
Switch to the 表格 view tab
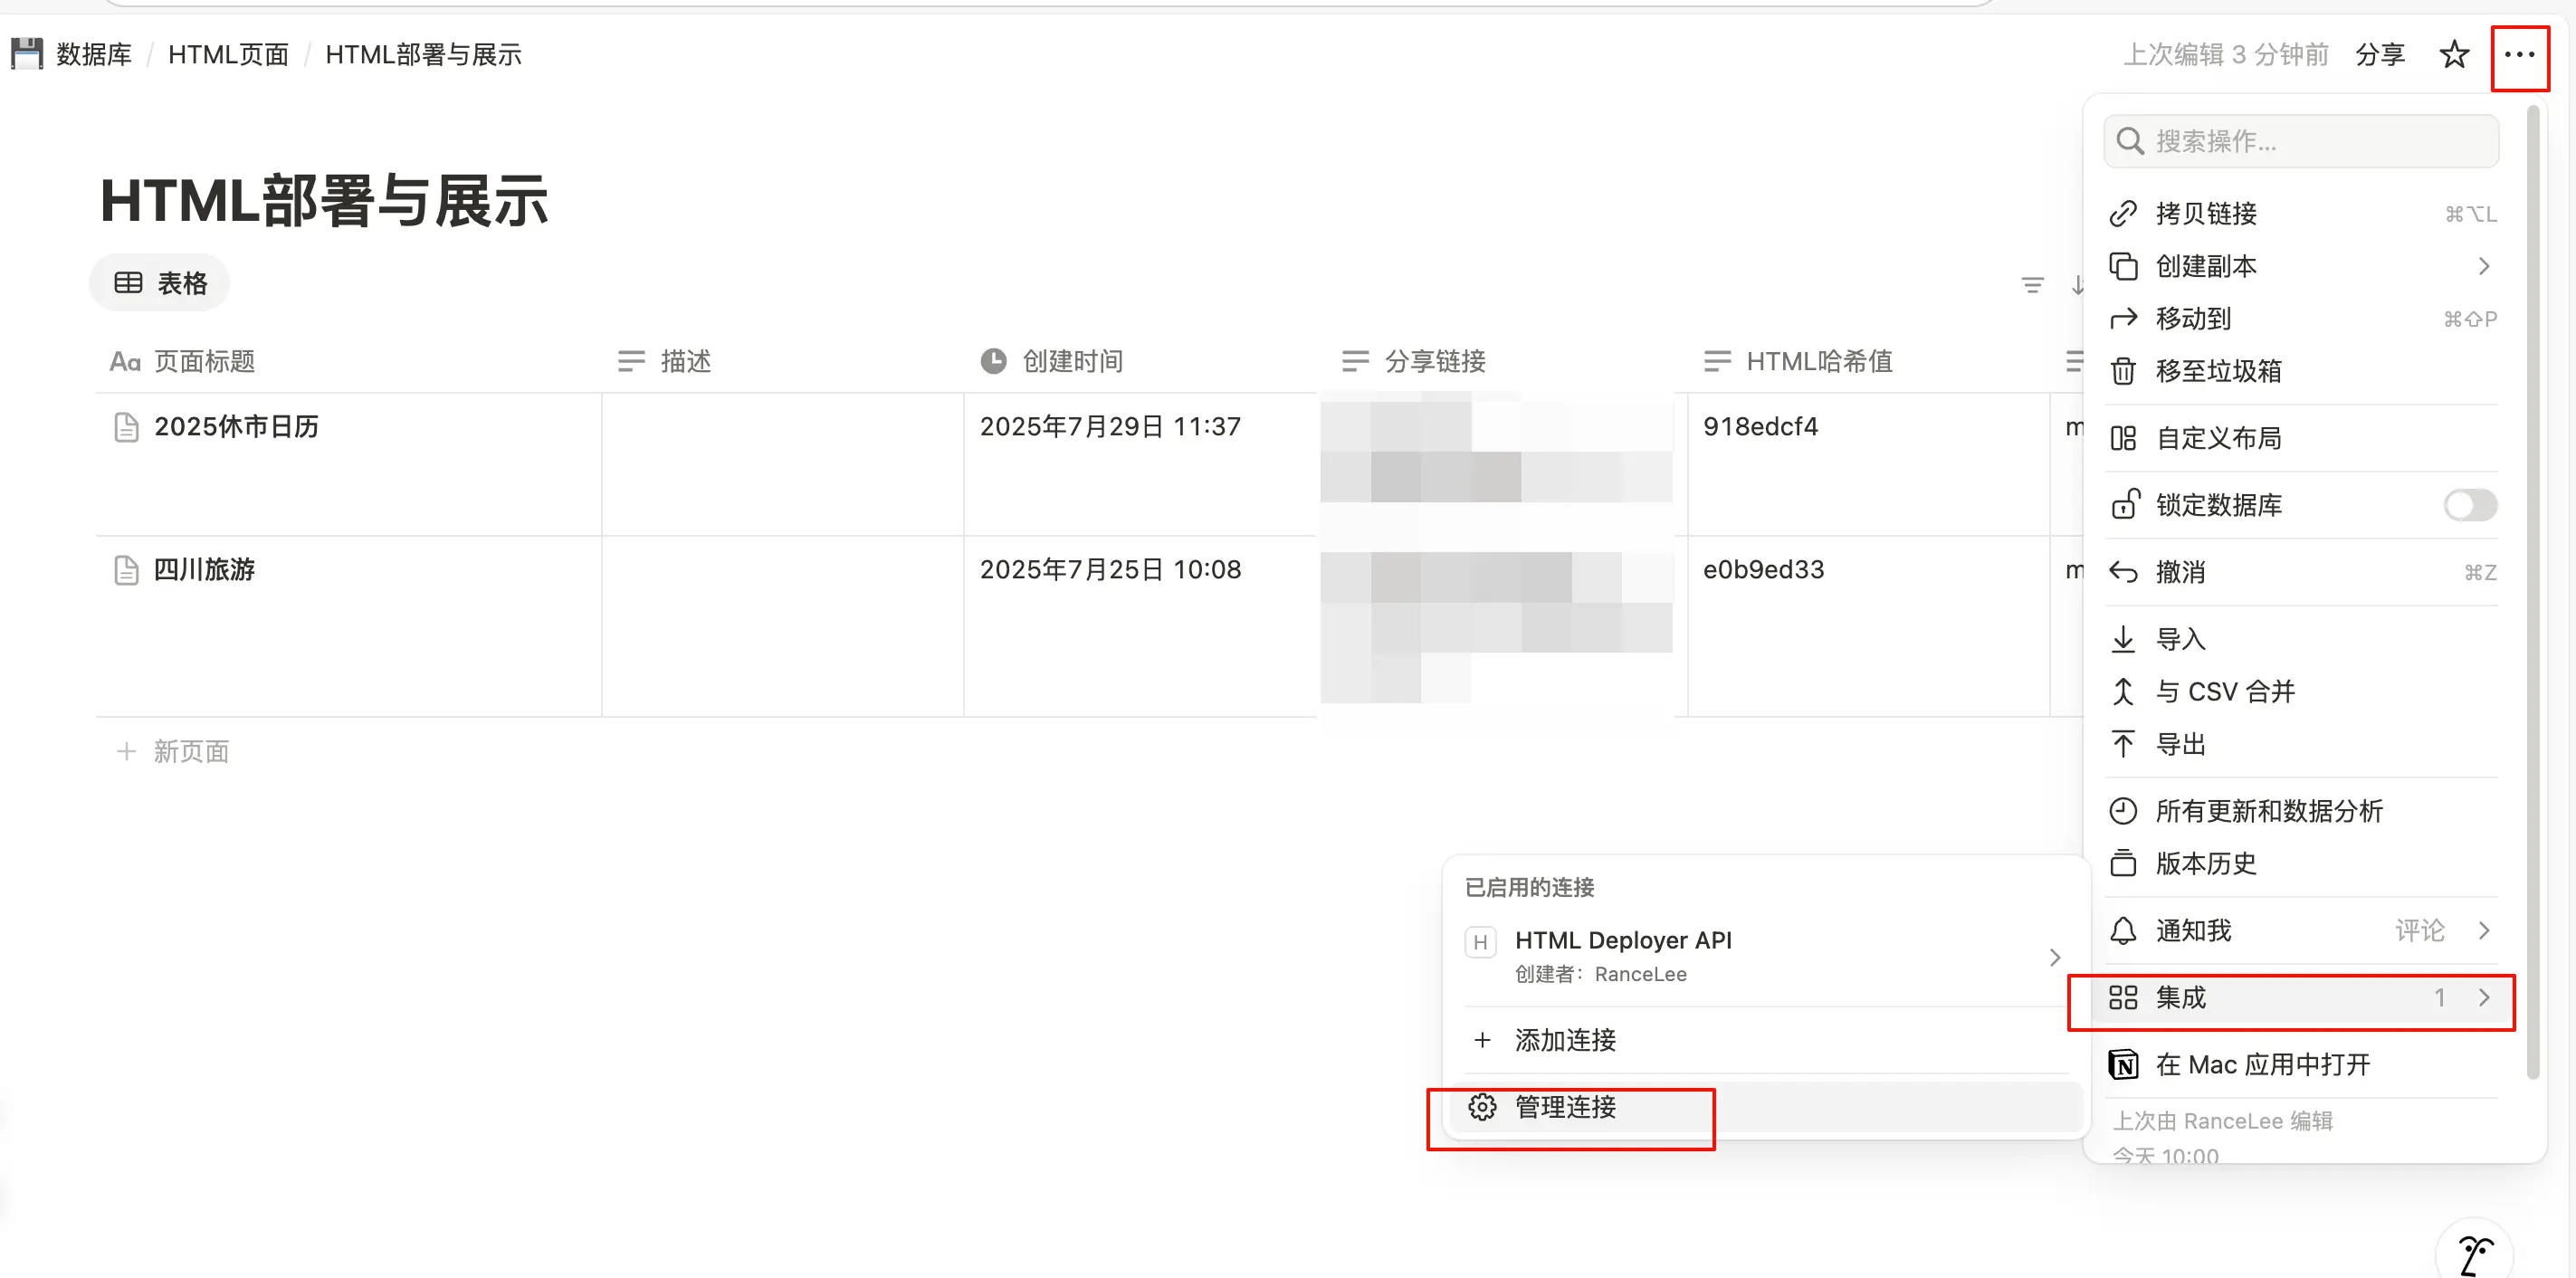pos(160,283)
